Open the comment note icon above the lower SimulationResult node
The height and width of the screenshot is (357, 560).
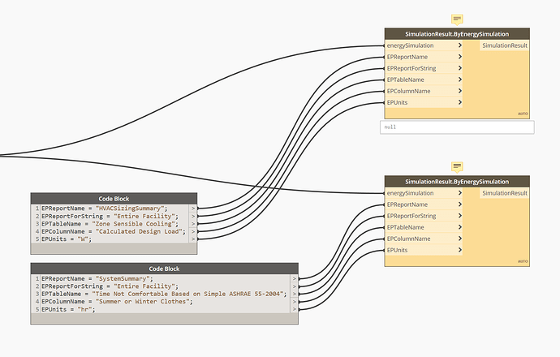pyautogui.click(x=457, y=166)
